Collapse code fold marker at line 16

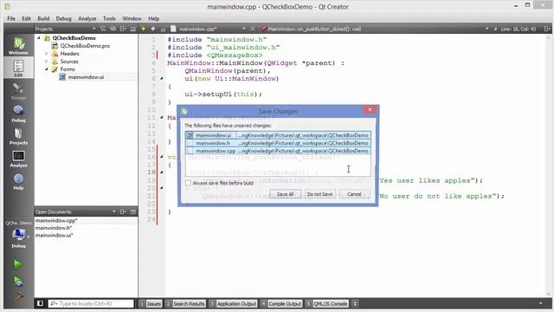click(162, 156)
